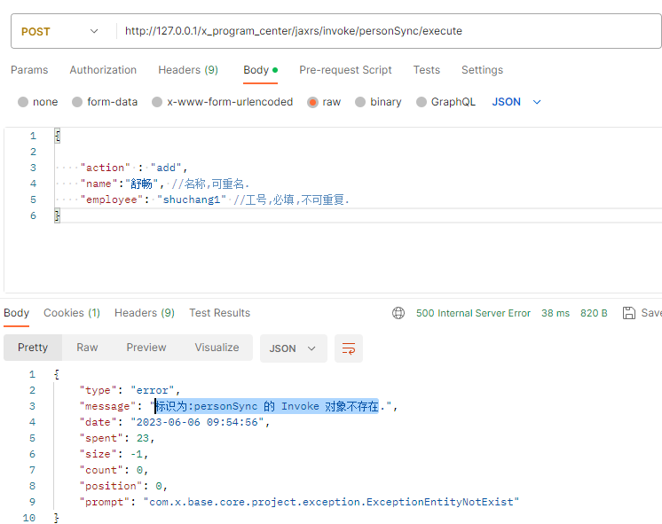Viewport: 662px width, 524px height.
Task: Switch to request Headers (9) tab
Action: [188, 70]
